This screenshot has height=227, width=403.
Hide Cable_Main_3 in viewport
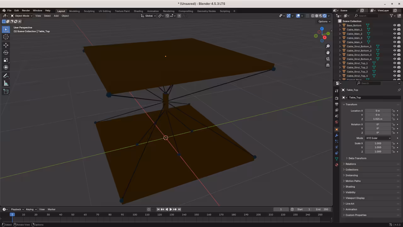pyautogui.click(x=394, y=38)
